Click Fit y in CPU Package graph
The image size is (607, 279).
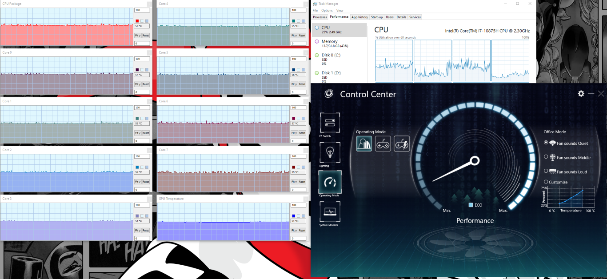[138, 35]
